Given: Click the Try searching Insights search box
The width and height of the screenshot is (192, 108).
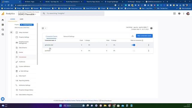Looking at the screenshot, I should tap(72, 13).
